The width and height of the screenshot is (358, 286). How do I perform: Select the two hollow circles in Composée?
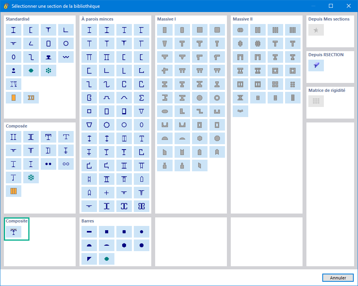66,164
